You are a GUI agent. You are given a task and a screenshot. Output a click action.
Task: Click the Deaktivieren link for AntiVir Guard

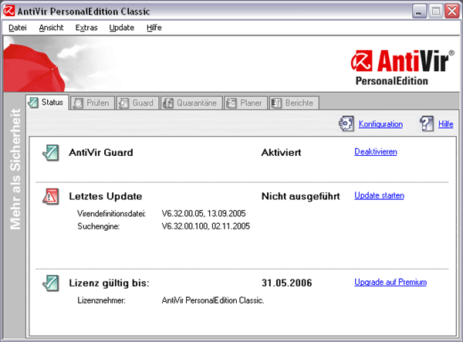tap(376, 152)
